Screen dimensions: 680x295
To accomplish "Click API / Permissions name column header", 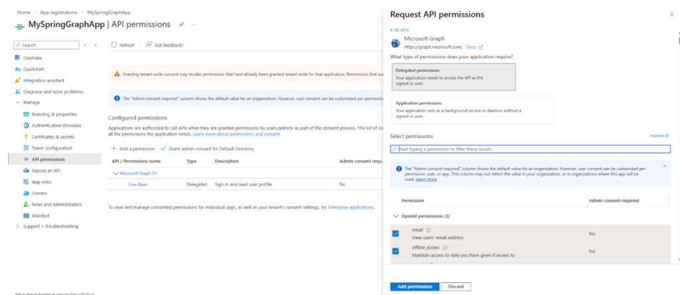I will point(136,161).
